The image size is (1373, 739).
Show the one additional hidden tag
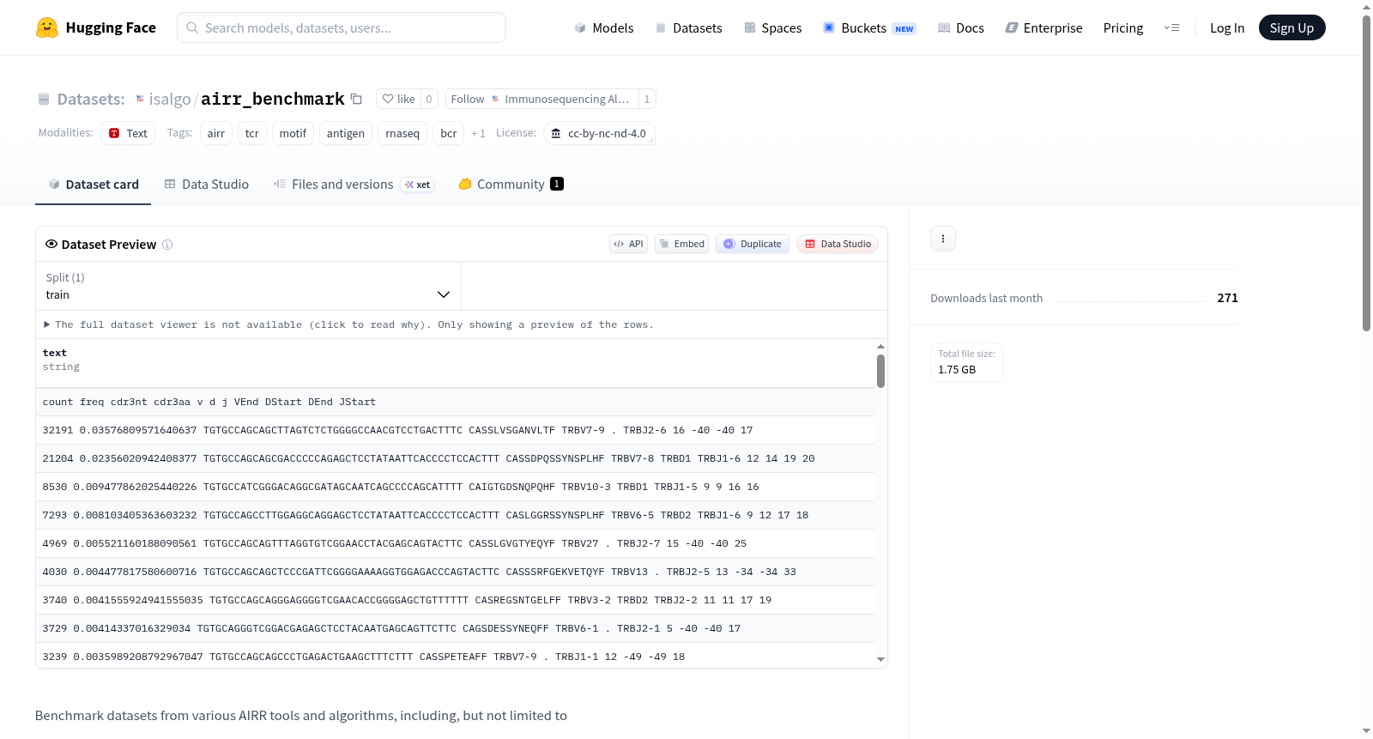click(x=478, y=133)
